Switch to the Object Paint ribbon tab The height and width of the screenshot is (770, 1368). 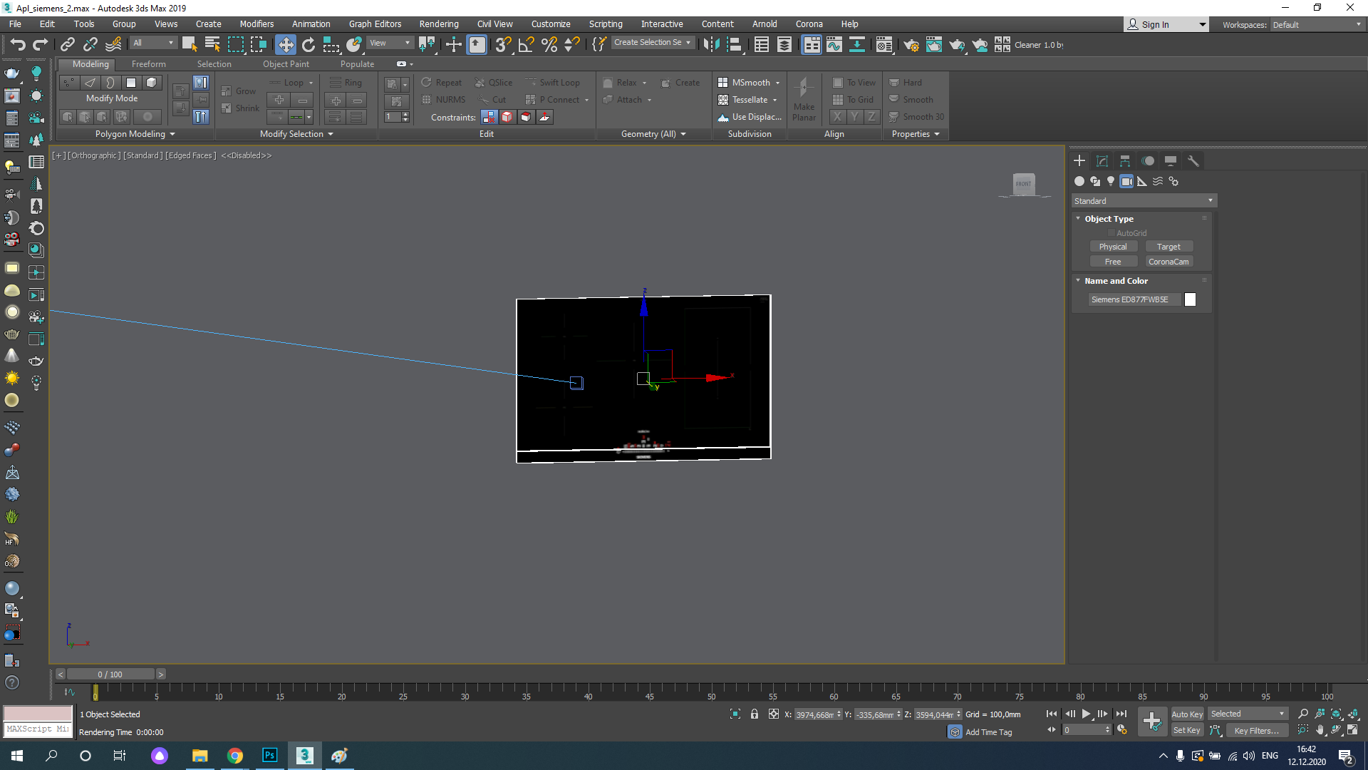coord(286,64)
